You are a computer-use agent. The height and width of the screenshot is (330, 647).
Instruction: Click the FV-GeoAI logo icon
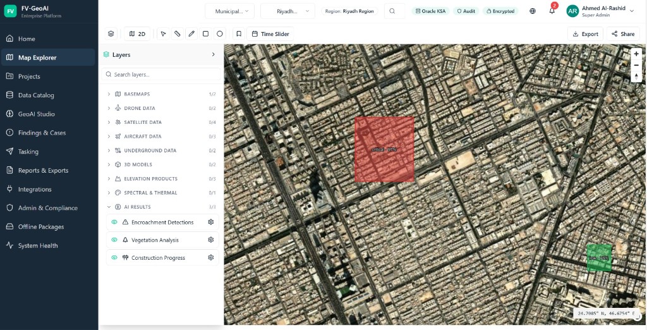click(10, 11)
